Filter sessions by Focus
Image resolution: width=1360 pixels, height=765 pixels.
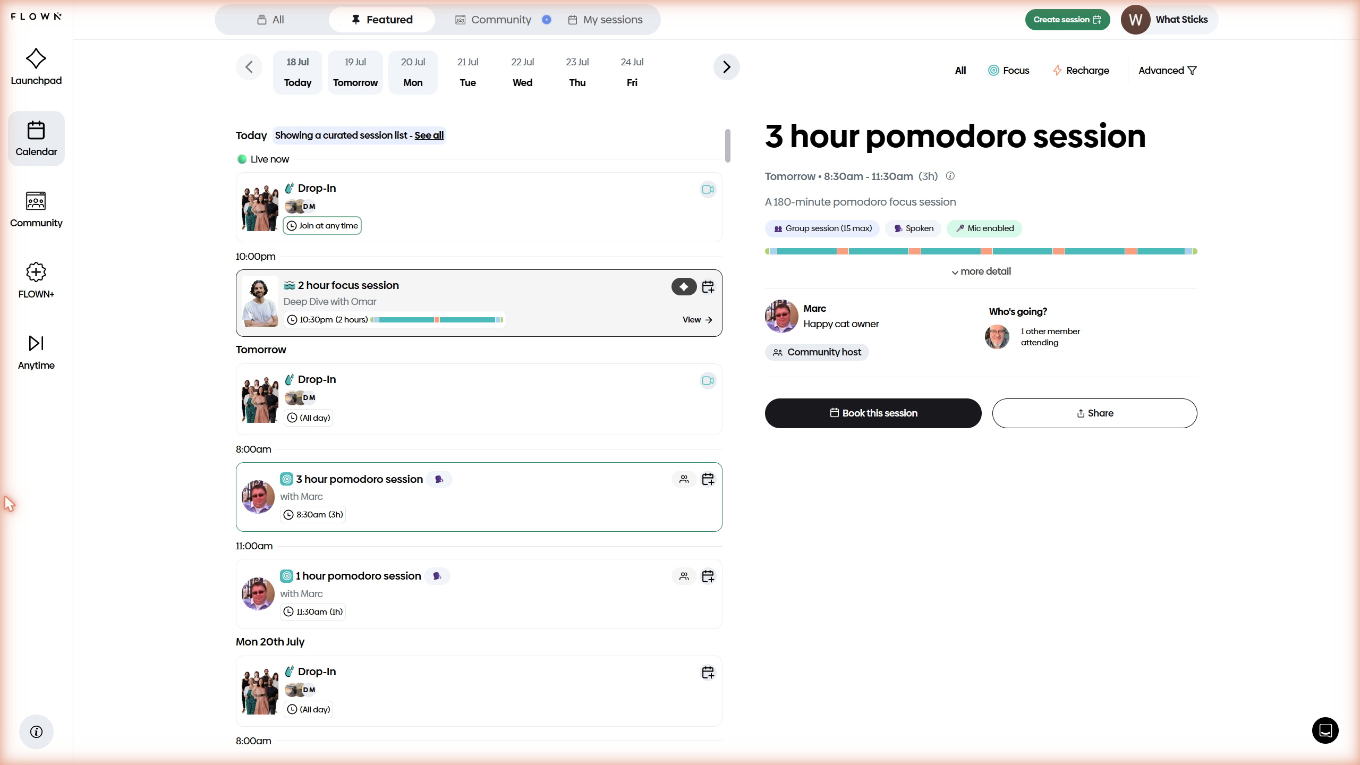click(x=1009, y=71)
